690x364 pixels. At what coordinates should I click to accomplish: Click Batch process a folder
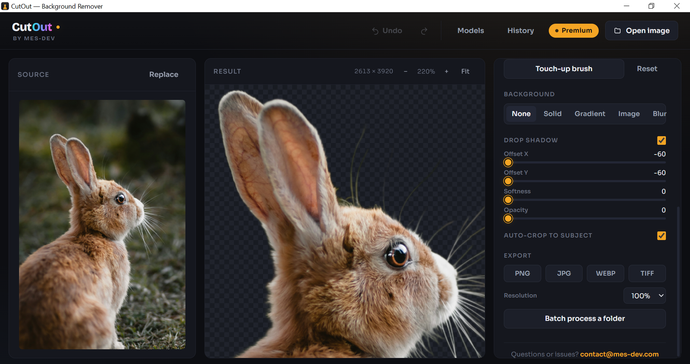click(x=585, y=319)
